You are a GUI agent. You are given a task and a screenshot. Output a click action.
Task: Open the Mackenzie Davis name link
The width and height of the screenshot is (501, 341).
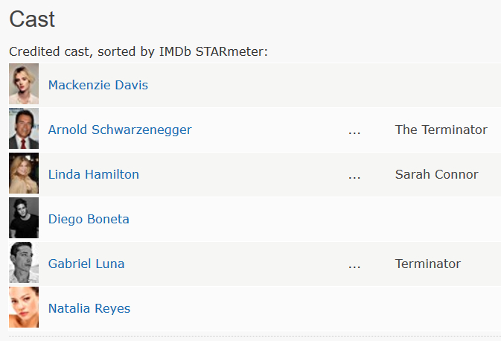[98, 85]
